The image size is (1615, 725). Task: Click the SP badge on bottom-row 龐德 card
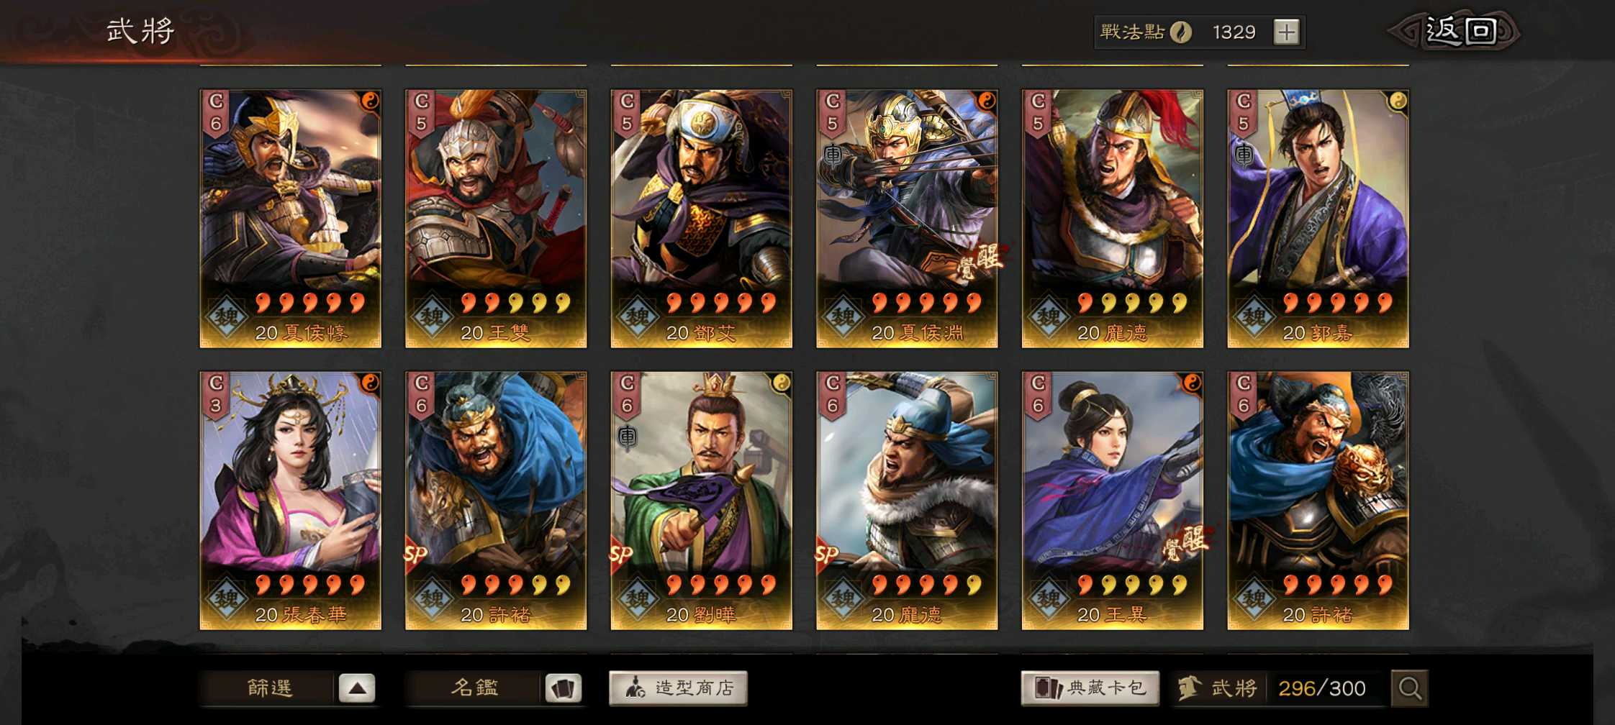pyautogui.click(x=827, y=555)
